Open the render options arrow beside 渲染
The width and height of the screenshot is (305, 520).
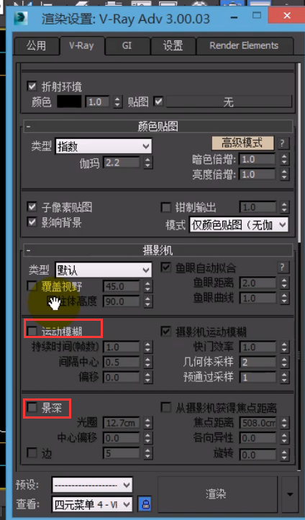click(x=290, y=494)
